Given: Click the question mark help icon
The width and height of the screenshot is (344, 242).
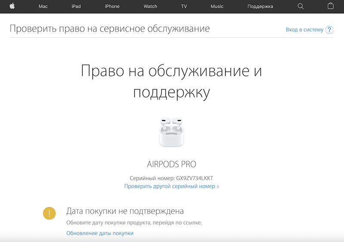Looking at the screenshot, I should click(329, 30).
